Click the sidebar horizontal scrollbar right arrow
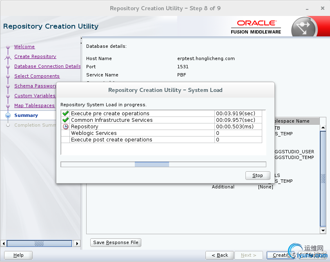The width and height of the screenshot is (330, 262). (77, 244)
